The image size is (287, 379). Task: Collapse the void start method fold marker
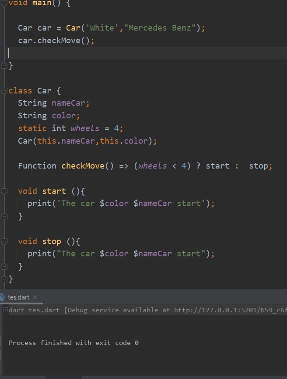tap(4, 191)
